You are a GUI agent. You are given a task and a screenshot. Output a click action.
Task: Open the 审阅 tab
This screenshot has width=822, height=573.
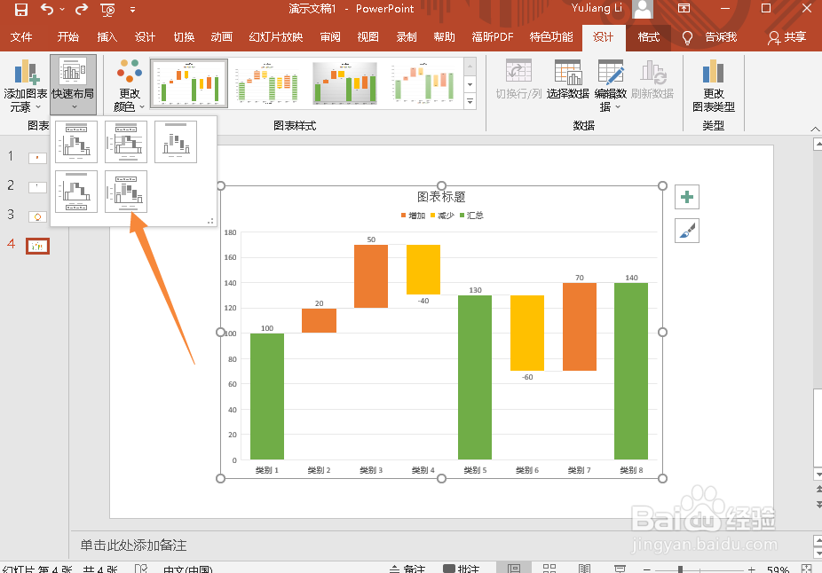click(330, 36)
